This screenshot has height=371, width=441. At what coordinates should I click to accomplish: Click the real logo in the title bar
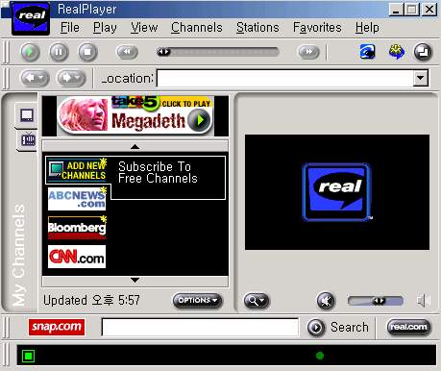tap(31, 18)
